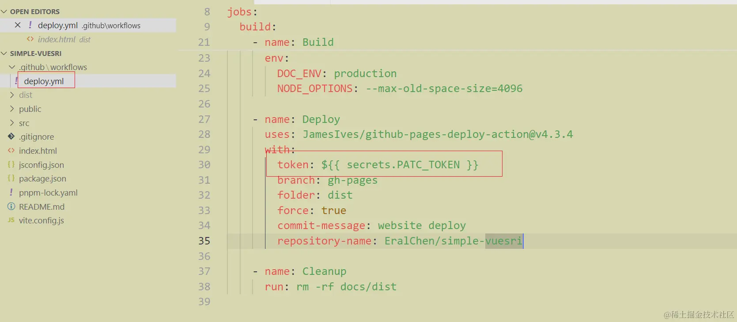Click HTML icon beside index.html dist entry

point(30,39)
